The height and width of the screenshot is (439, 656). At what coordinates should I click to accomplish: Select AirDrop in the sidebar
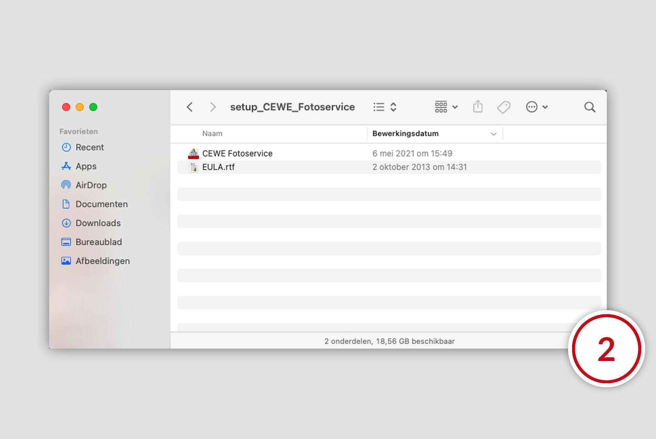tap(91, 185)
